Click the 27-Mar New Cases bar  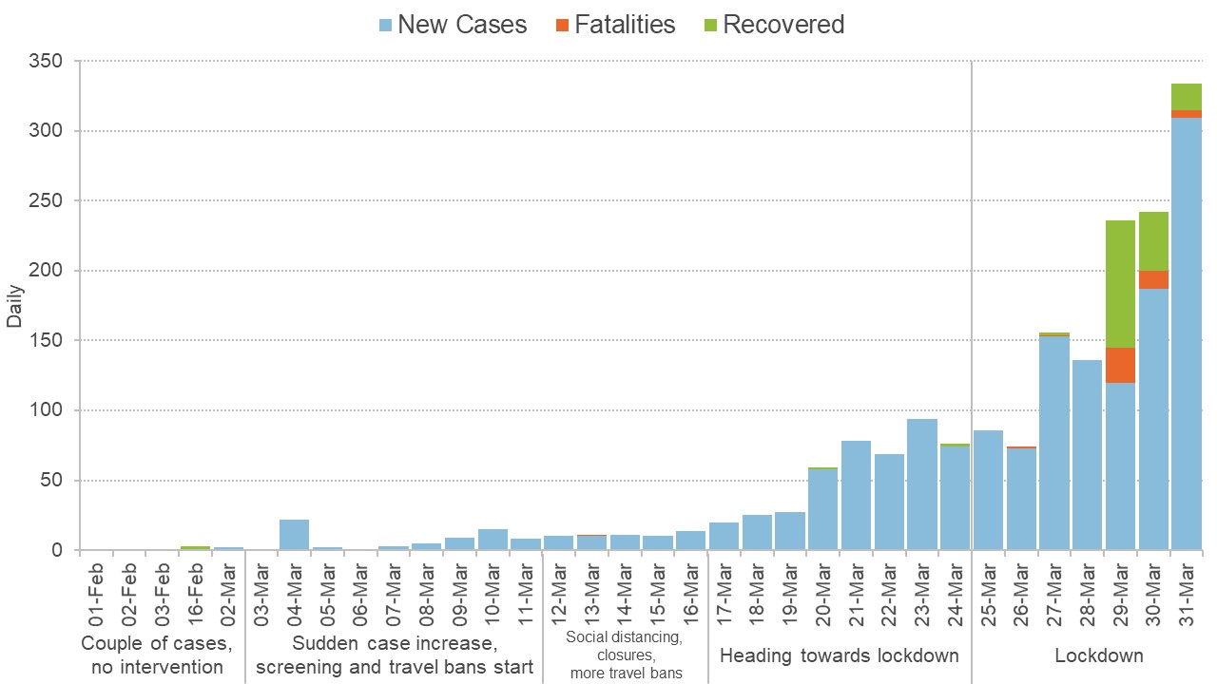coord(1054,443)
